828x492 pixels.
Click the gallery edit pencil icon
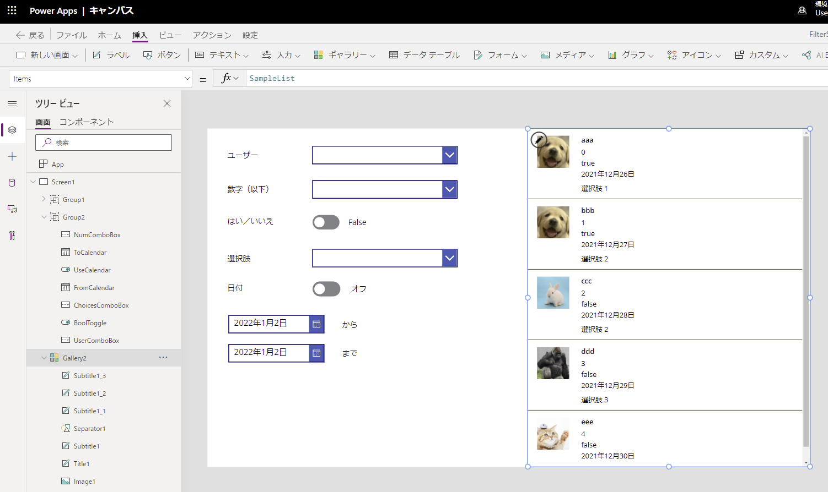[x=539, y=140]
